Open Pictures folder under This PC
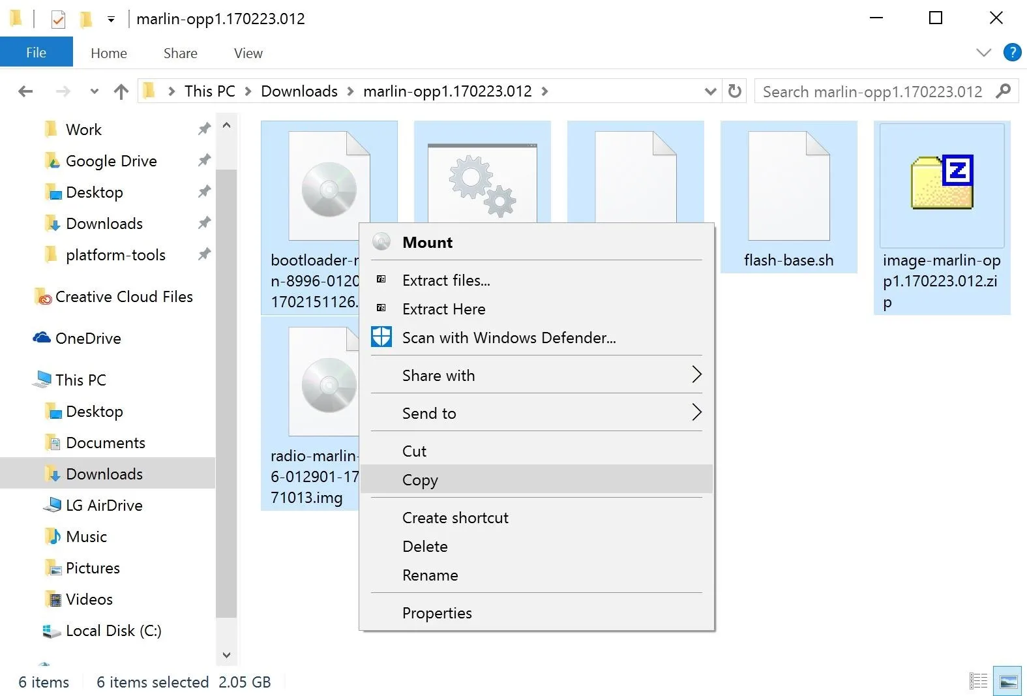Screen dimensions: 1027x696 93,567
